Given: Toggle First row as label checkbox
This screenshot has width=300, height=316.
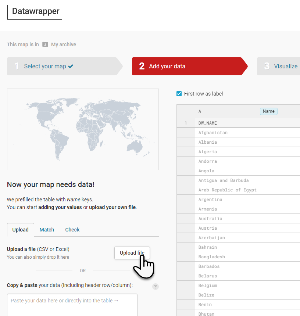Looking at the screenshot, I should [x=179, y=94].
